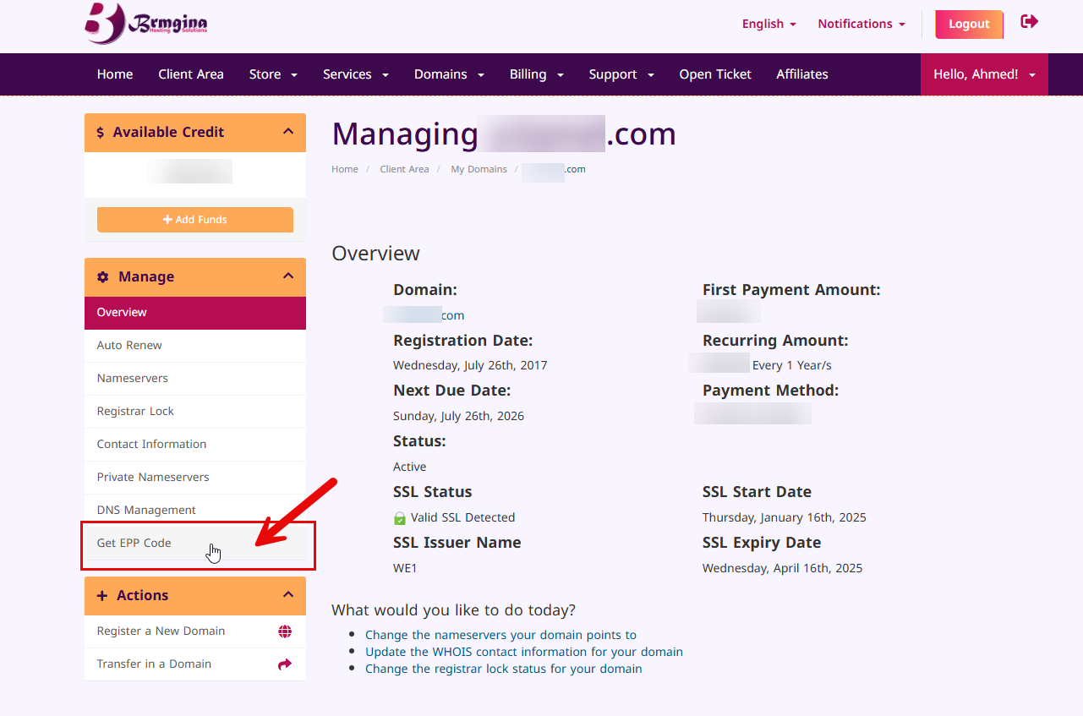Click Change the registrar lock status link
This screenshot has width=1083, height=716.
pos(504,669)
